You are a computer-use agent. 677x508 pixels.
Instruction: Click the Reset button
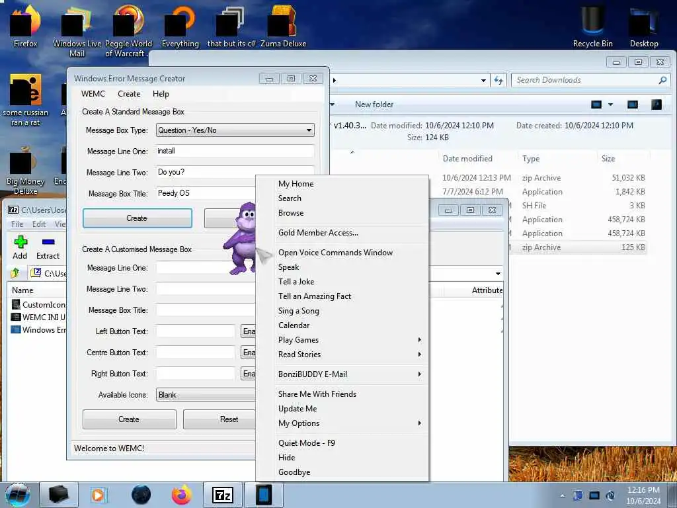tap(220, 419)
